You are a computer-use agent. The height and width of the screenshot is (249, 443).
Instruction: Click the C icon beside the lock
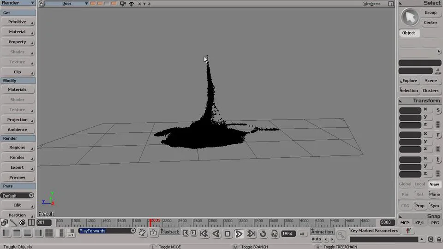point(431,239)
